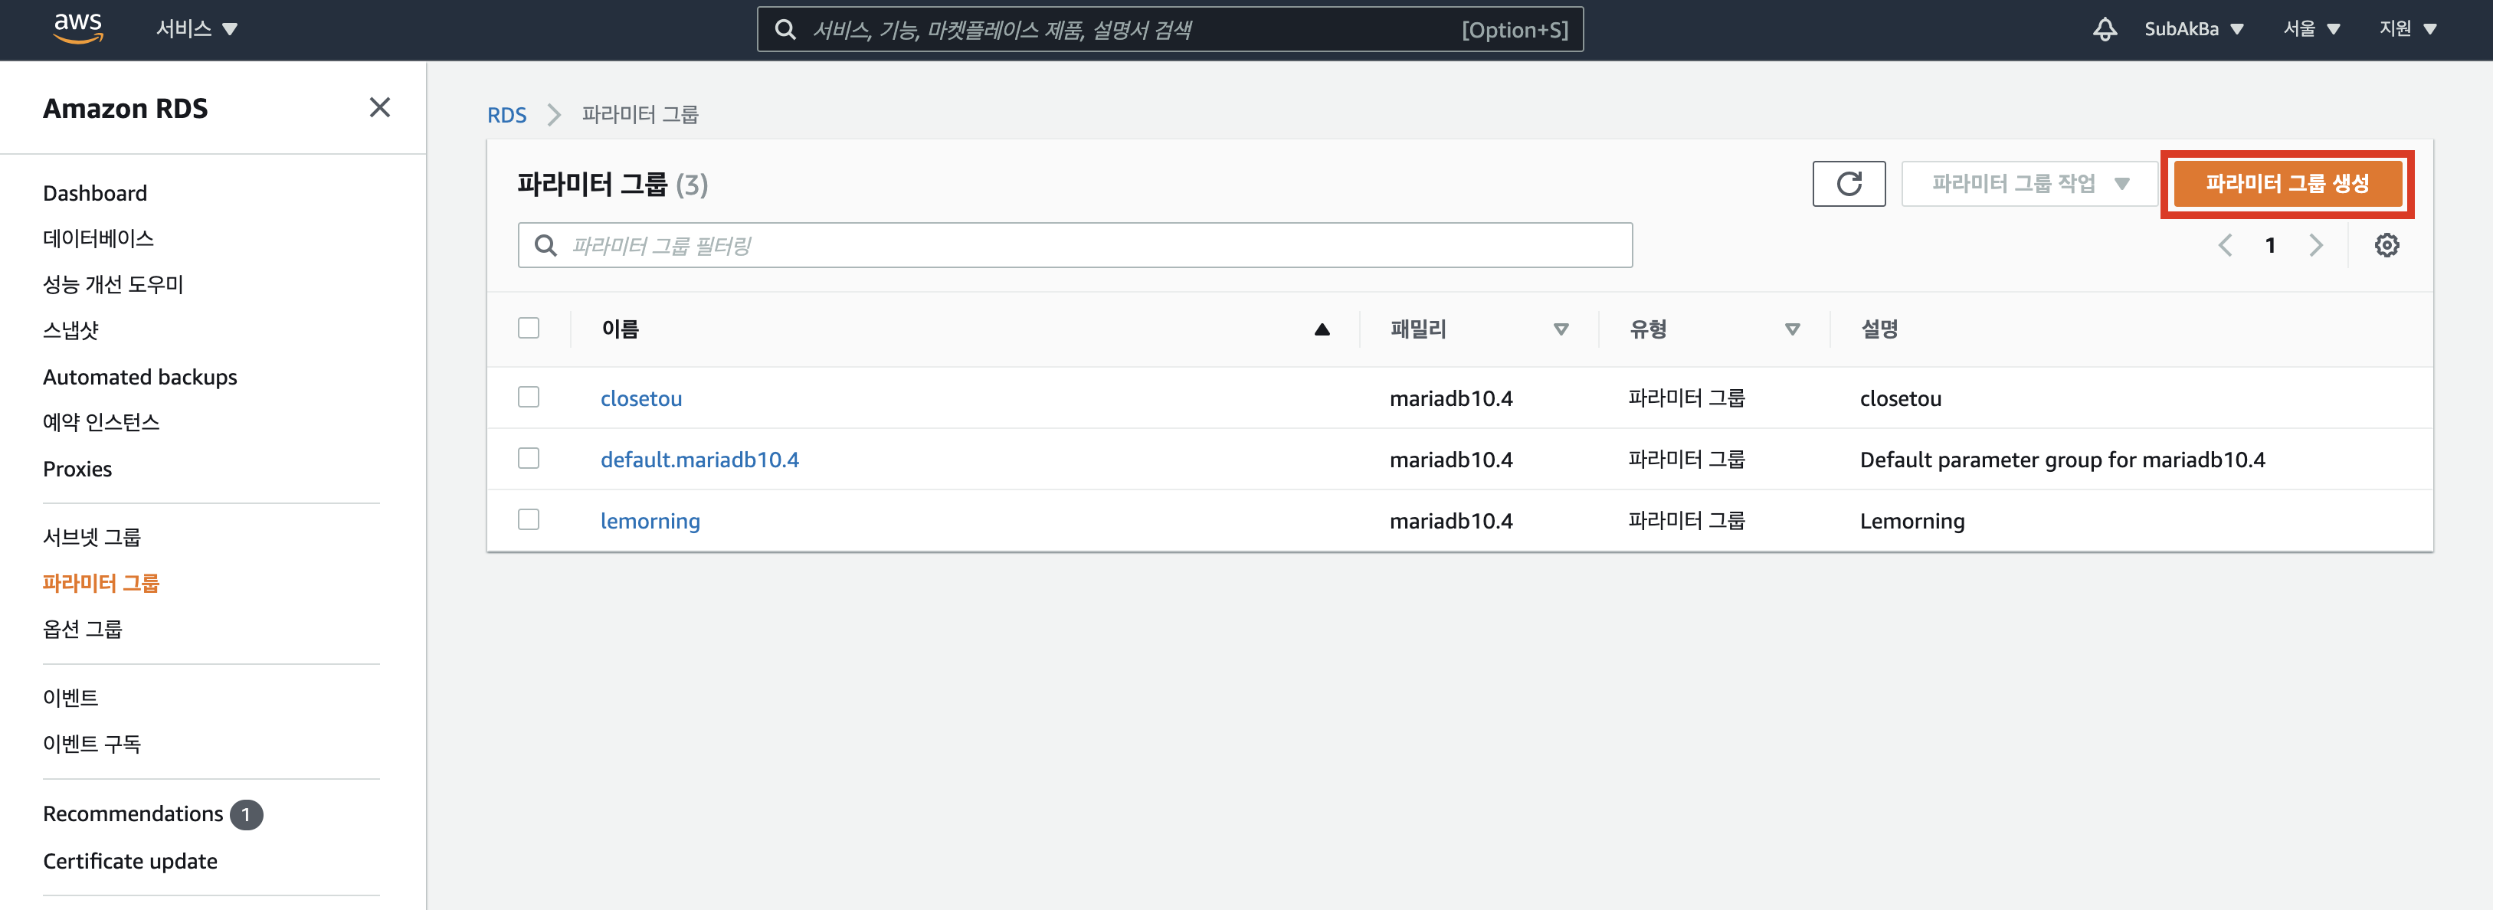Click the RDS breadcrumb link
2493x910 pixels.
[x=506, y=115]
